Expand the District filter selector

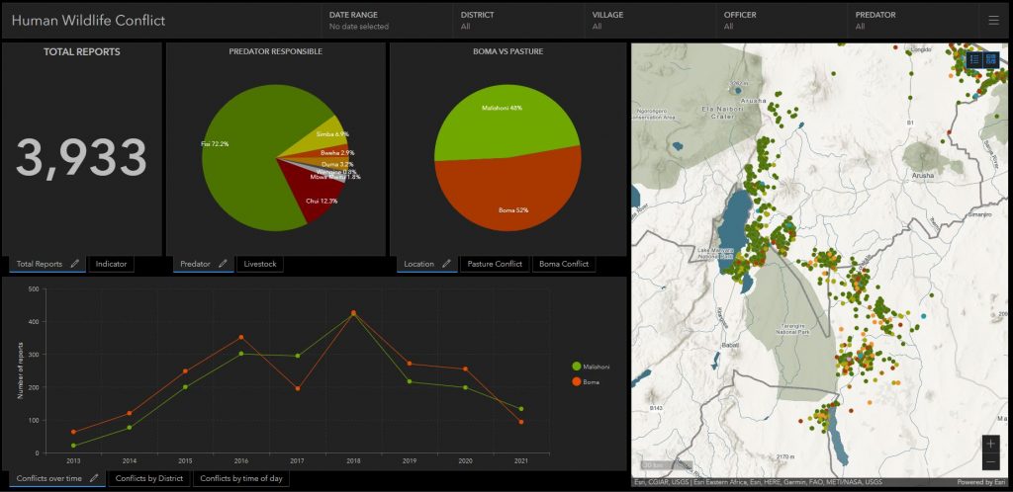(x=518, y=20)
